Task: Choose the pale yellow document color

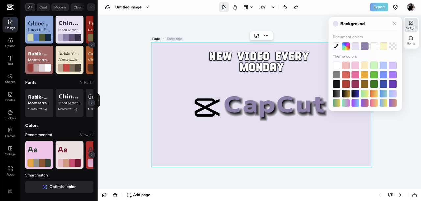Action: [x=384, y=46]
